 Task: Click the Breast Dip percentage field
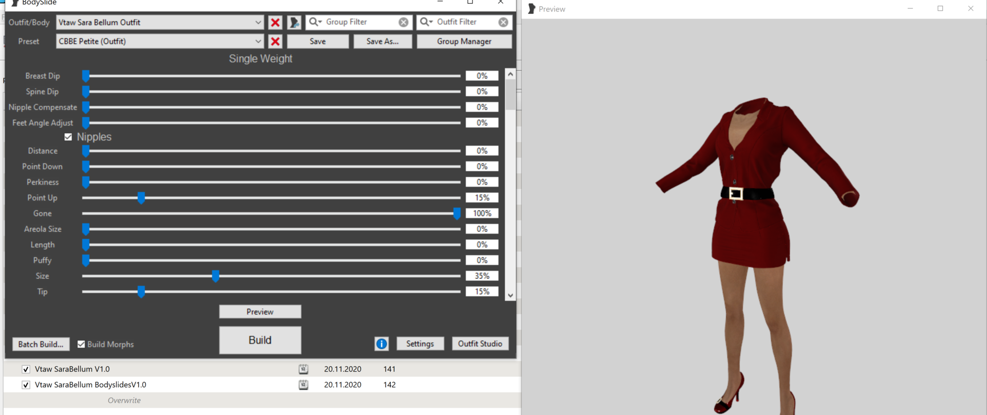coord(482,76)
